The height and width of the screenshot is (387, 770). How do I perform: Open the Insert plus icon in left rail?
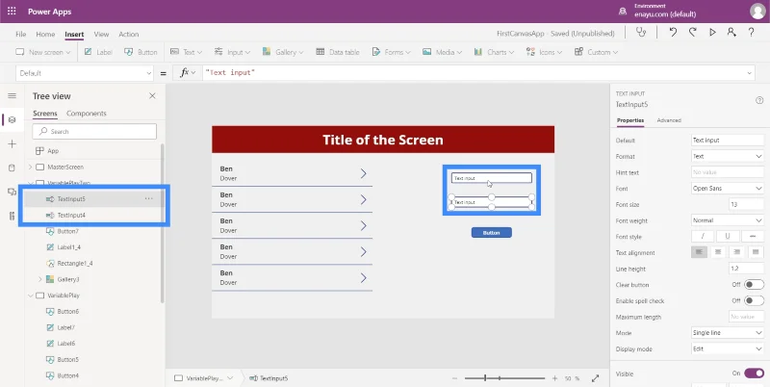tap(12, 143)
